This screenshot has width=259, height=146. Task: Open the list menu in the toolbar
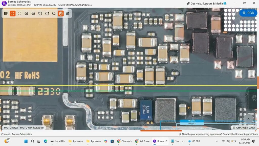(x=6, y=14)
